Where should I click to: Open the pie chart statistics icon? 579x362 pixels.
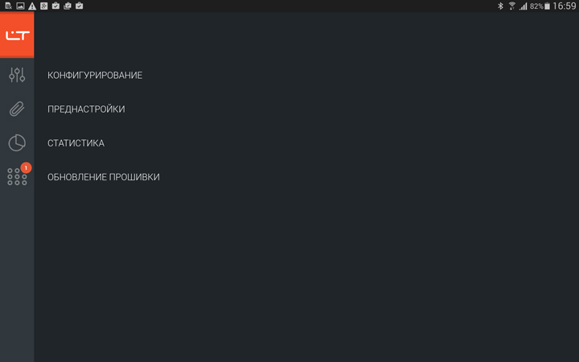click(17, 143)
